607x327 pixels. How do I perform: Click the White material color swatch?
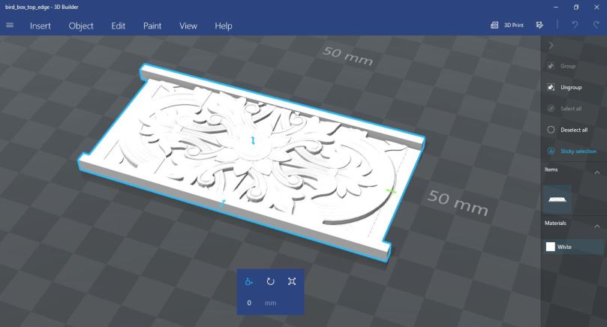[550, 247]
